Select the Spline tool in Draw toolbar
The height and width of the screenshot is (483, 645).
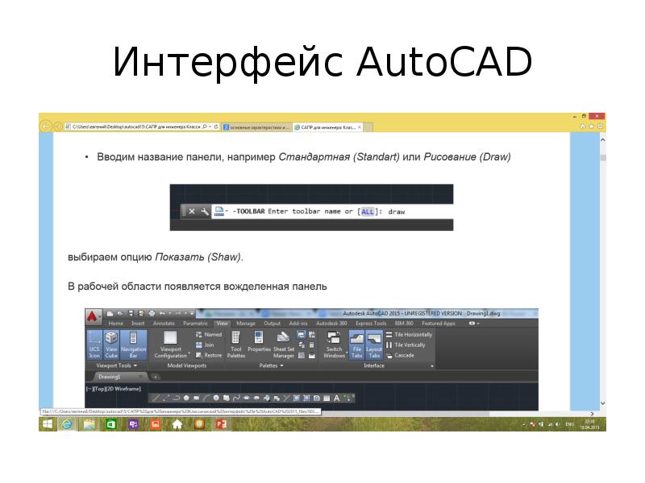pos(236,398)
